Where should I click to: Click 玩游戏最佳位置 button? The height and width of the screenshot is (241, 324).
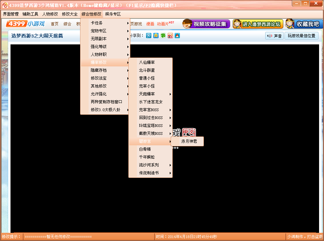(x=301, y=36)
